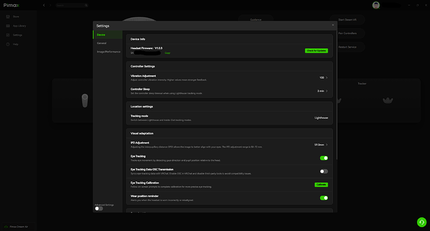This screenshot has width=430, height=231.
Task: Select the Device settings tab
Action: pos(108,35)
